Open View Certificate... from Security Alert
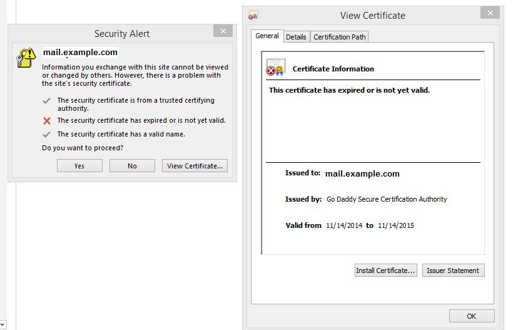Screen dimensions: 523x330 point(195,166)
